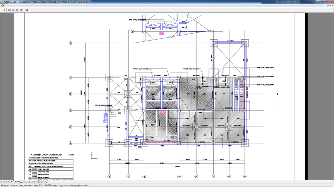This screenshot has width=334, height=187.
Task: Close the inner drawing document window
Action: pyautogui.click(x=332, y=6)
